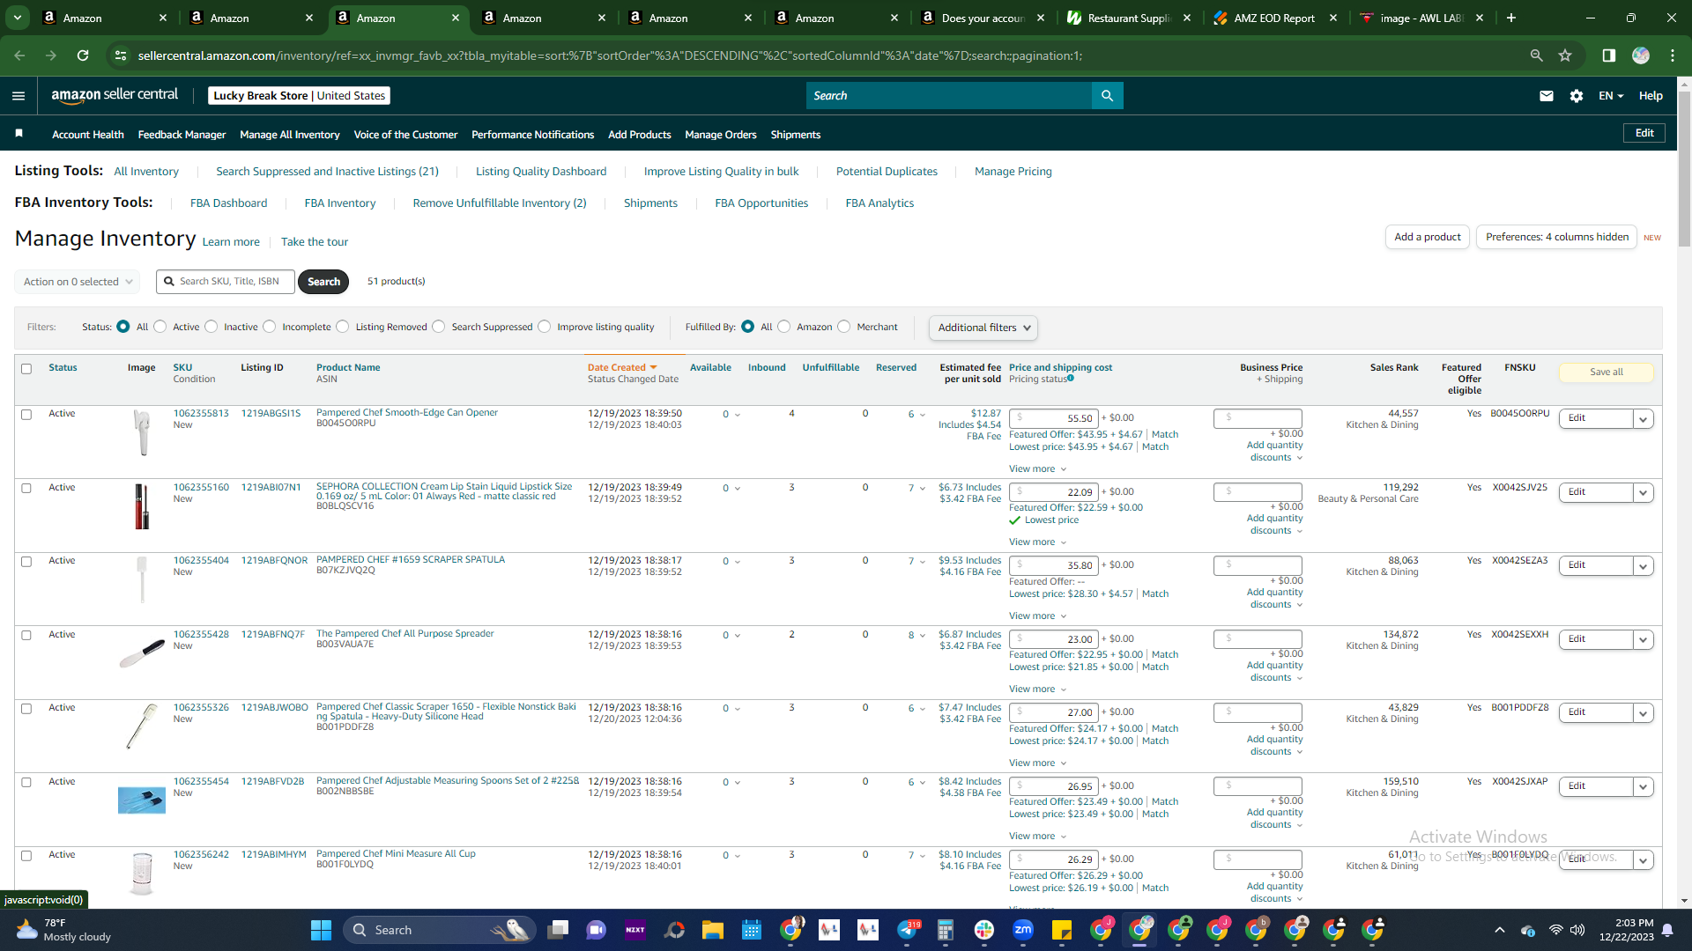Click the magnifier search button in header

(x=1107, y=96)
